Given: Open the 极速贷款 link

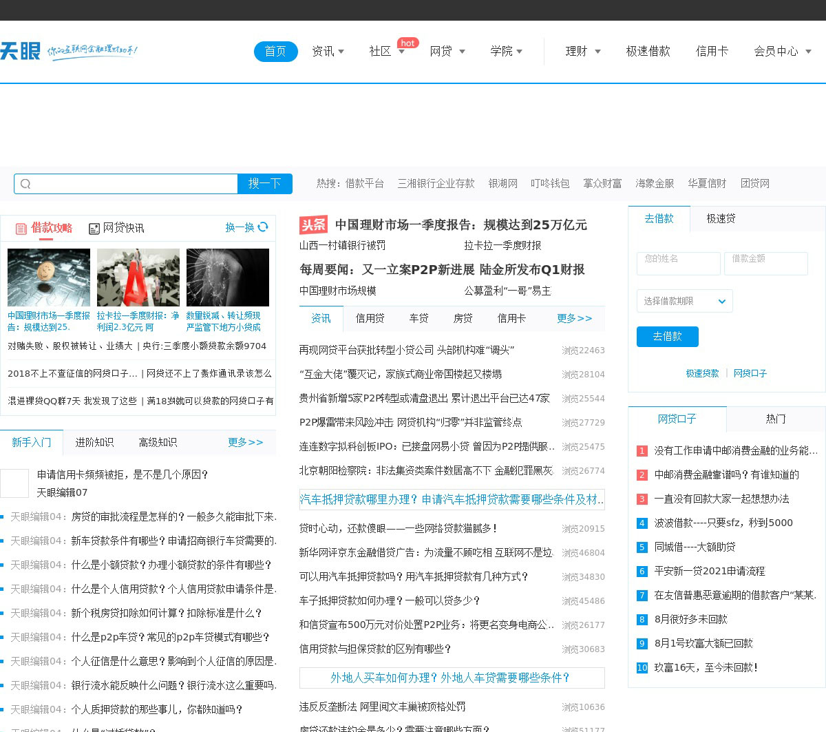Looking at the screenshot, I should (x=702, y=373).
